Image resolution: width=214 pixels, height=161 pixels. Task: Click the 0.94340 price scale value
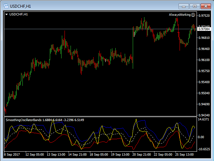pyautogui.click(x=204, y=115)
